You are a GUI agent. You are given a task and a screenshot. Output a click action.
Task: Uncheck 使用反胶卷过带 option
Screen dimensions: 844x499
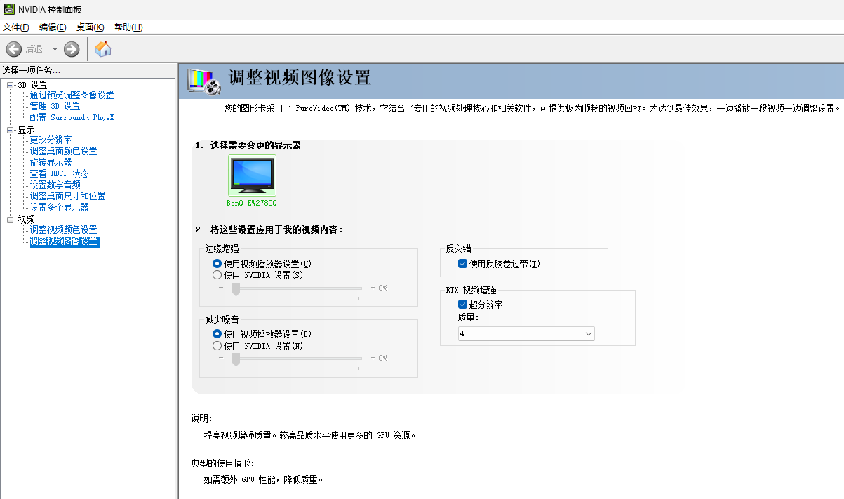(462, 264)
